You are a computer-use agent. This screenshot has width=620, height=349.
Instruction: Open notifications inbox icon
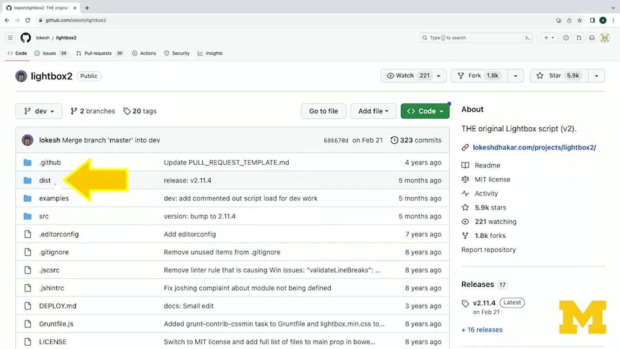[x=592, y=38]
